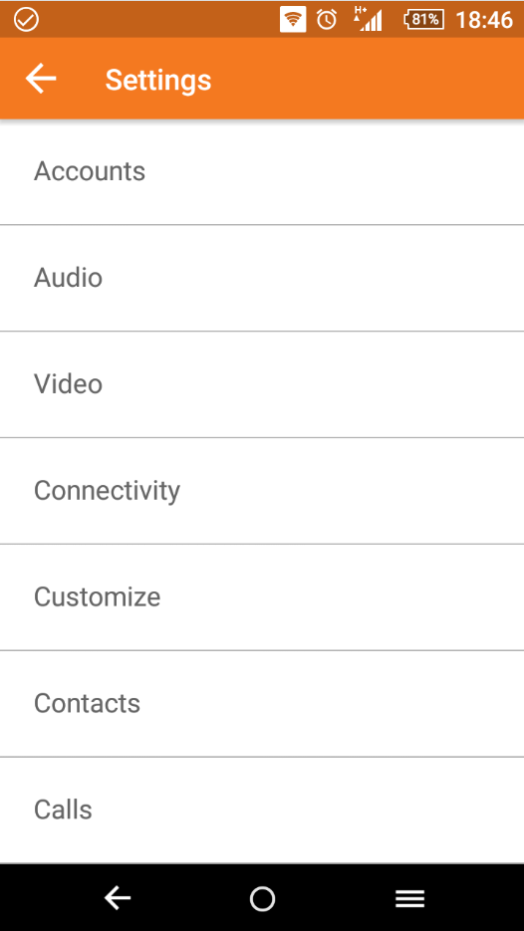Tap the recent apps menu button
The image size is (524, 931).
coord(409,898)
